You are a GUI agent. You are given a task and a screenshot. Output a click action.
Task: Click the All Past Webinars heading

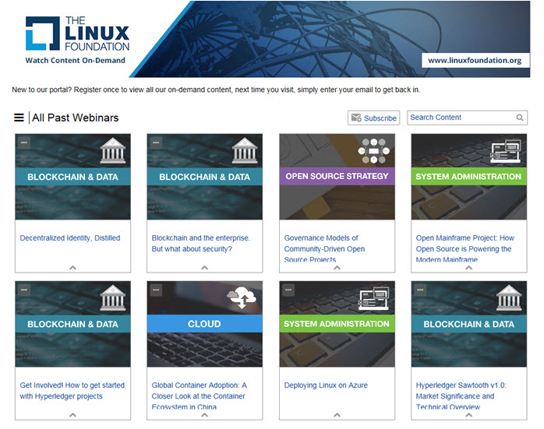[76, 118]
